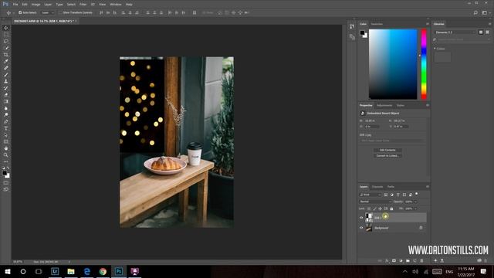The image size is (494, 278).
Task: Click the Convert to Linked button
Action: coord(387,156)
